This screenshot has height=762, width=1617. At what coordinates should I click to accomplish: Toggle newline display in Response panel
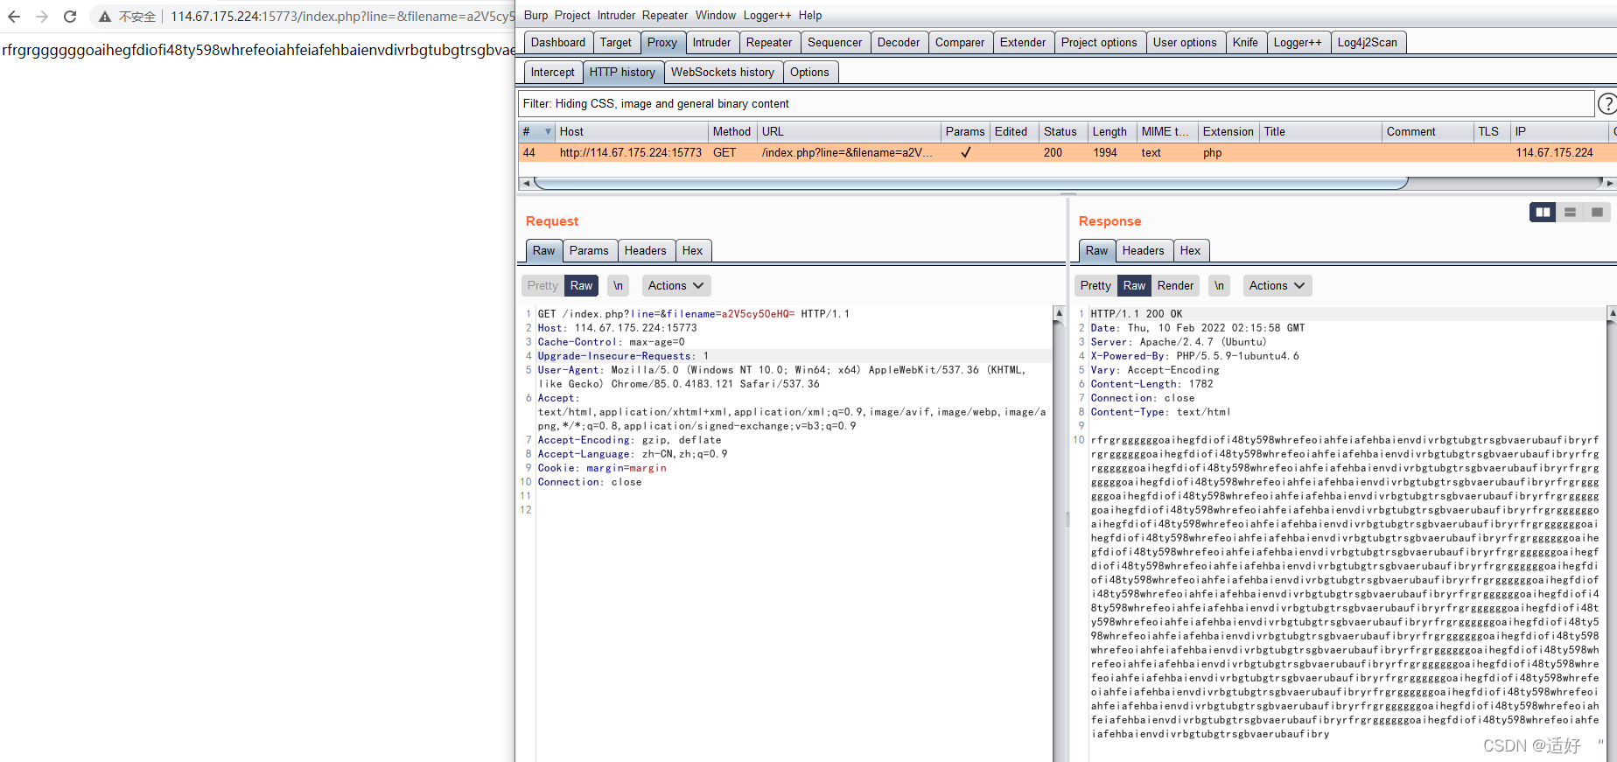[x=1219, y=285]
